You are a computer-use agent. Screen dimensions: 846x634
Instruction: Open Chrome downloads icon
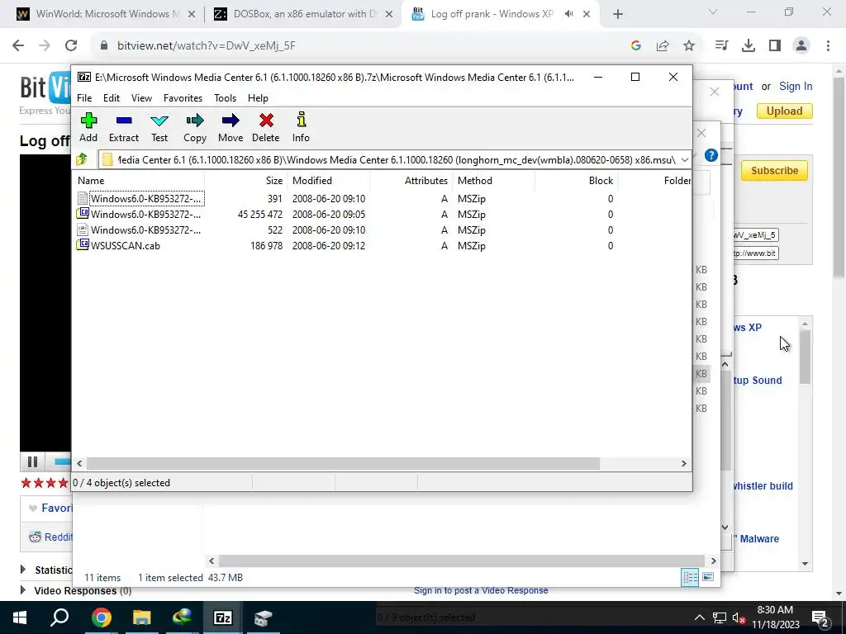(x=749, y=46)
